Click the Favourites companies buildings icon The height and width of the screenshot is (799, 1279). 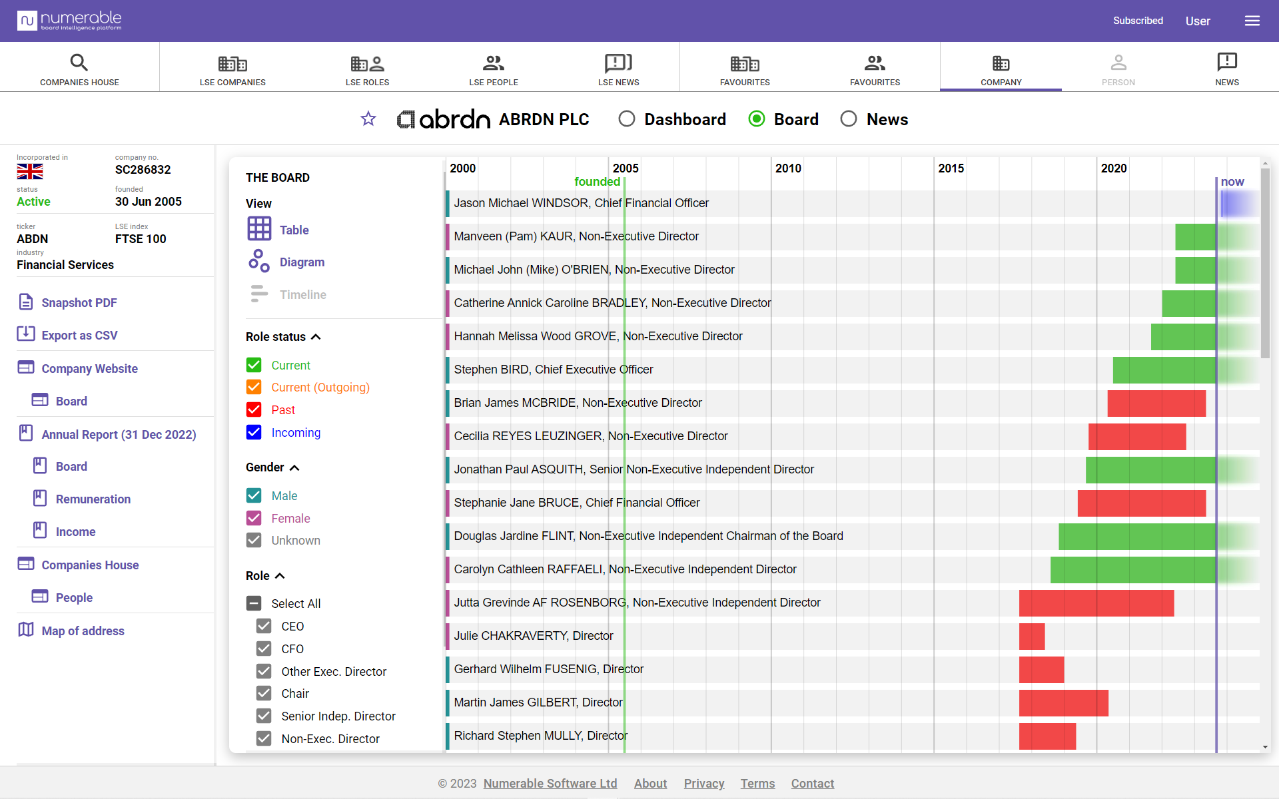(x=745, y=64)
